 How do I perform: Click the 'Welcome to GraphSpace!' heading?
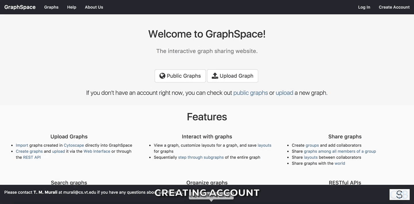207,34
